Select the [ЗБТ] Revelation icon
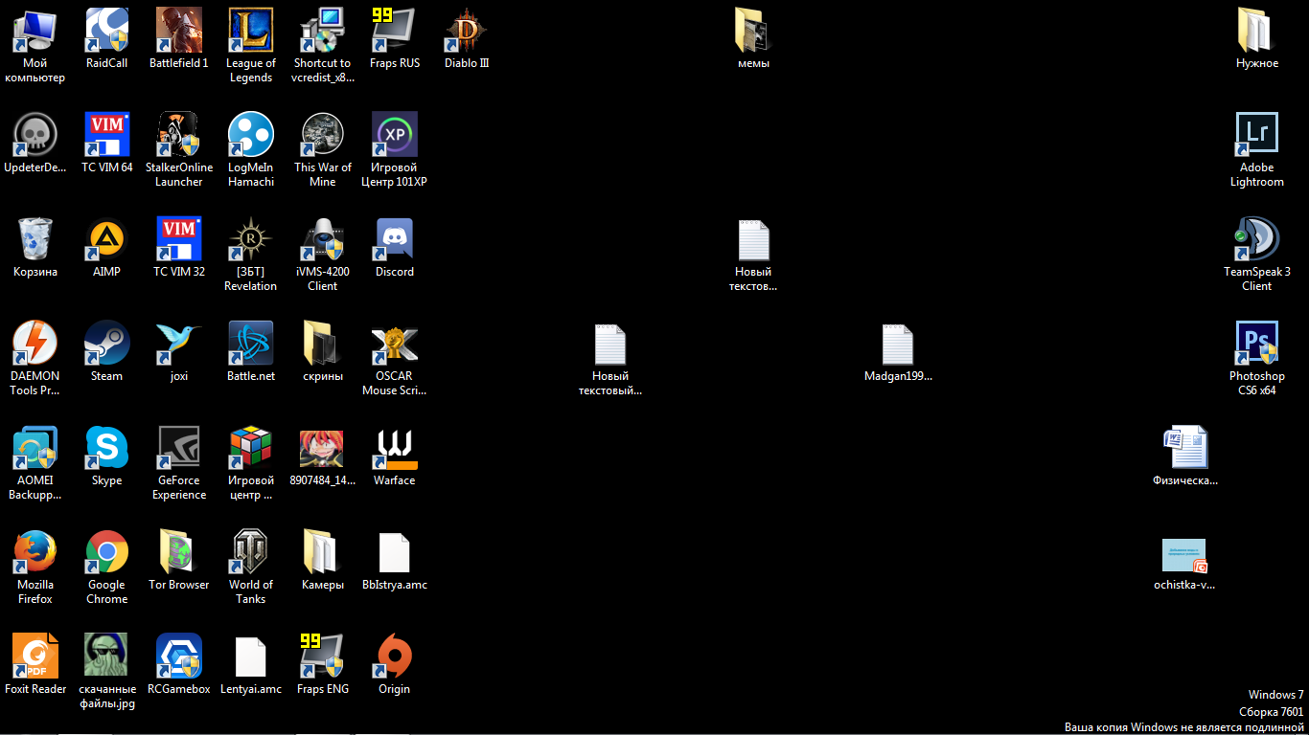Screen dimensions: 1309x735 click(251, 239)
